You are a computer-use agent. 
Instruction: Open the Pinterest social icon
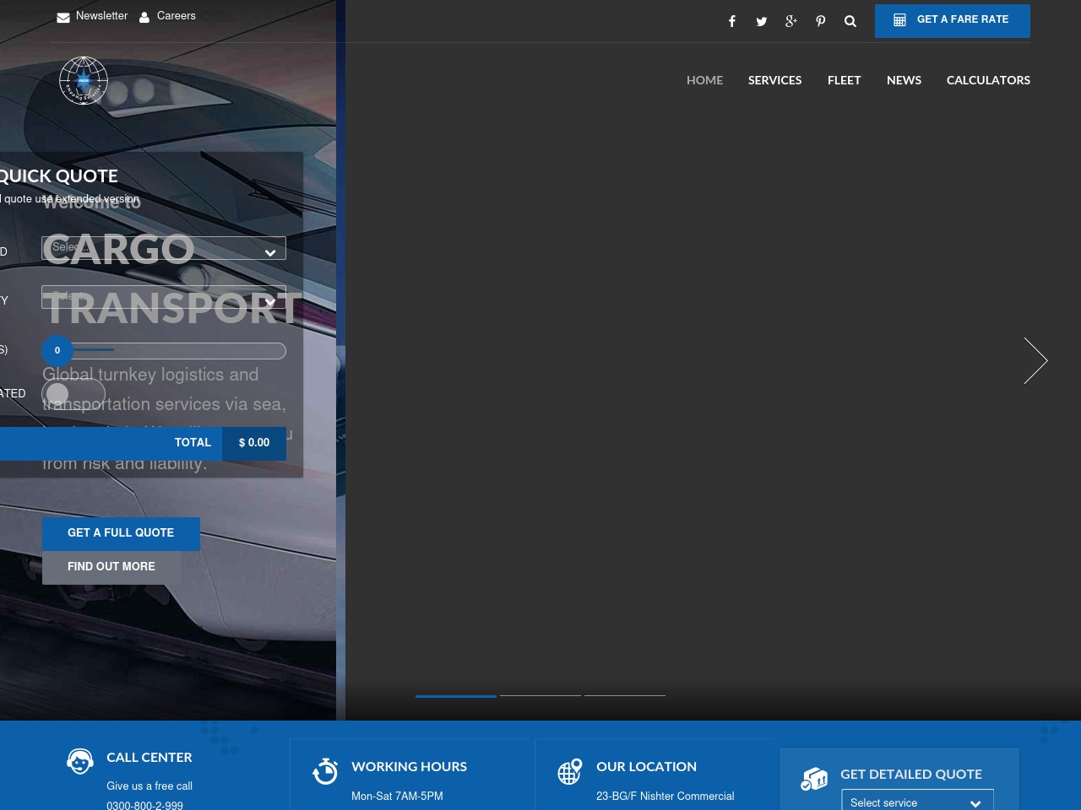821,21
